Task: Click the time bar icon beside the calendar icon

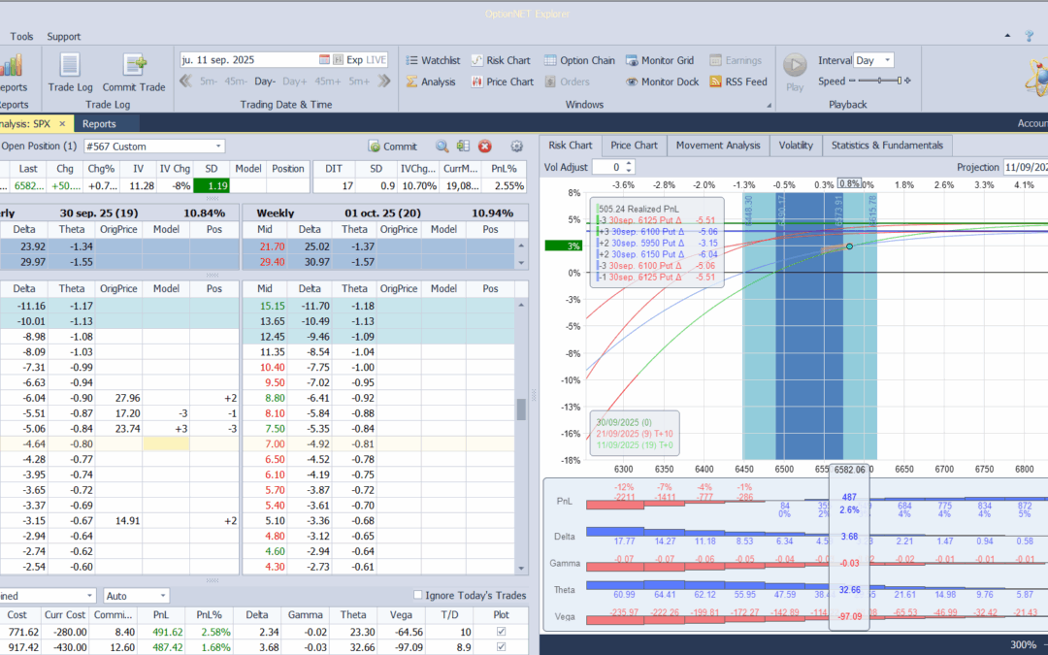Action: click(339, 59)
